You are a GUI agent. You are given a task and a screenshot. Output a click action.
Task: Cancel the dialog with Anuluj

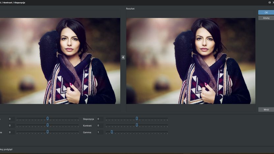[266, 18]
